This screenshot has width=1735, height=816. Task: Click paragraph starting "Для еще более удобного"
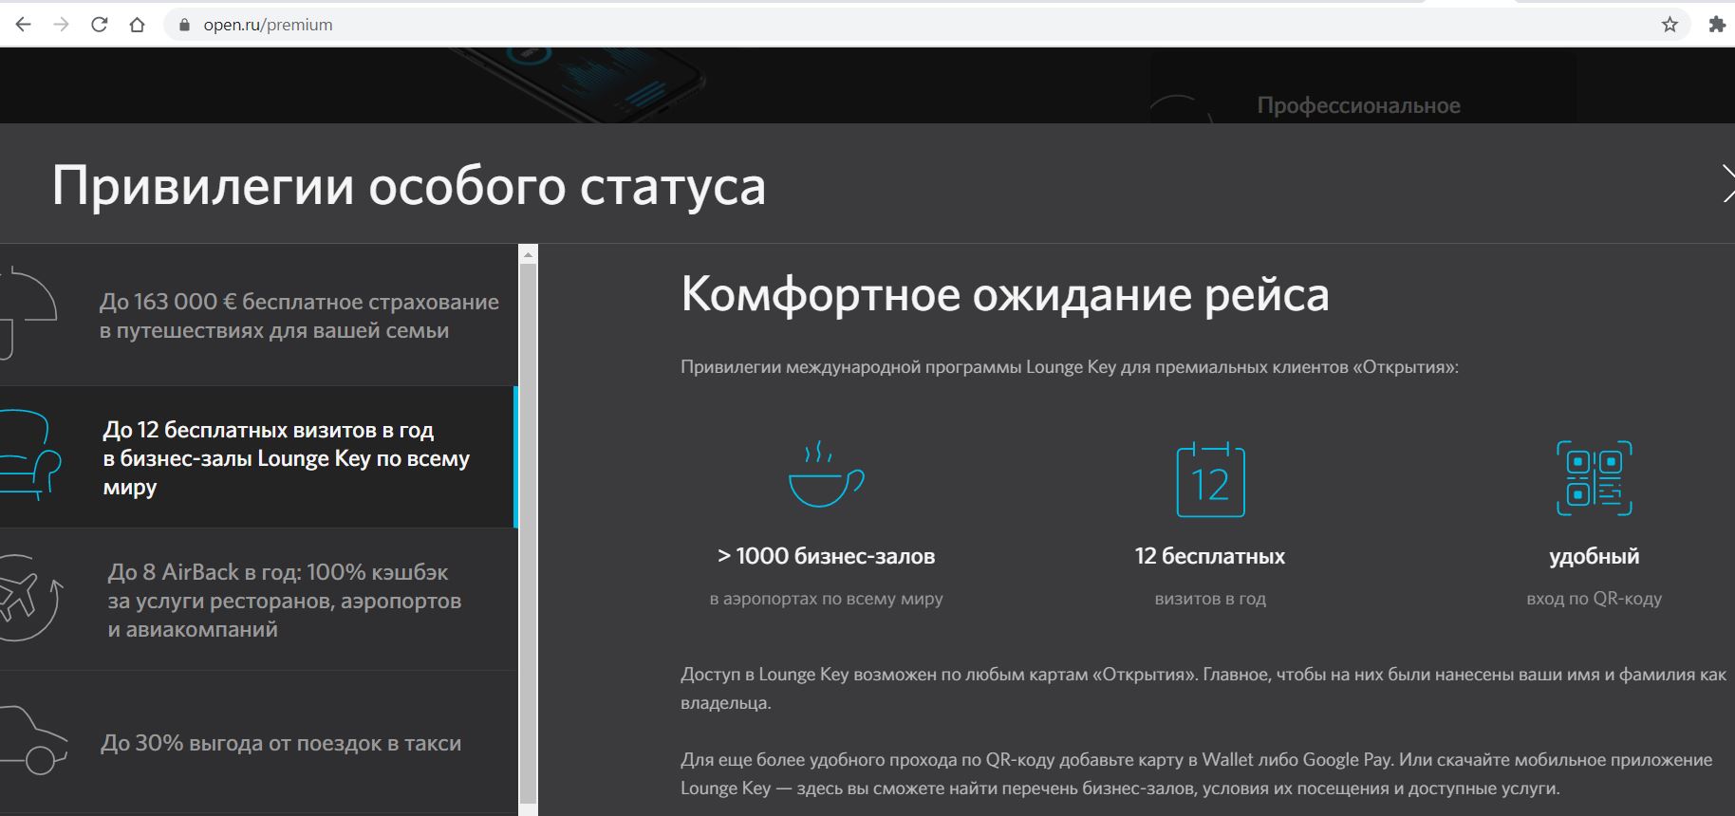click(x=1197, y=774)
